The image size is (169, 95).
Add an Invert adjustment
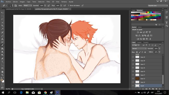pos(138,39)
